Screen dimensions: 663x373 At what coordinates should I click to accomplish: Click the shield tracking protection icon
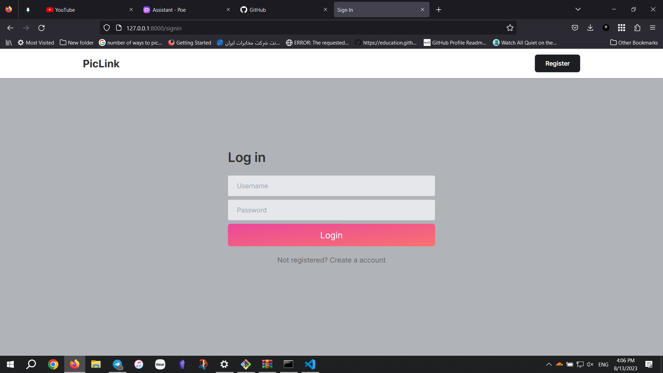tap(106, 28)
